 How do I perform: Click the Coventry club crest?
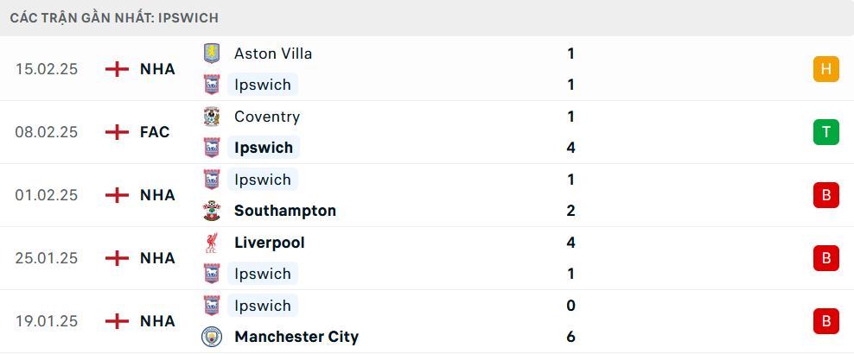pyautogui.click(x=211, y=117)
